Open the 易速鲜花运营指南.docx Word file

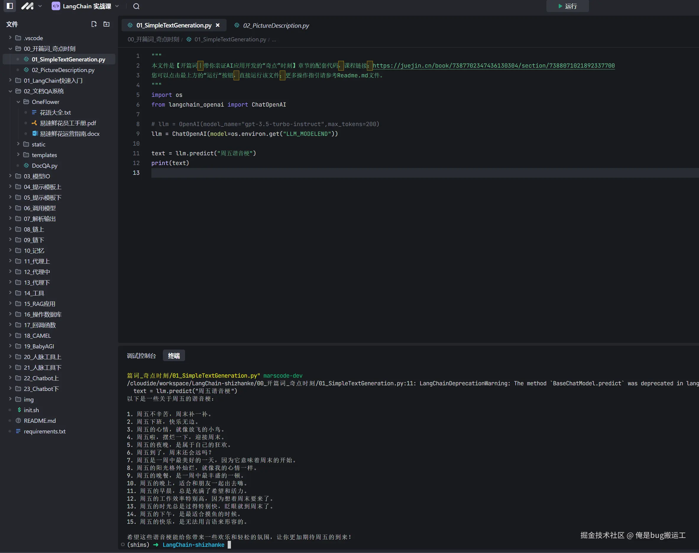tap(69, 134)
